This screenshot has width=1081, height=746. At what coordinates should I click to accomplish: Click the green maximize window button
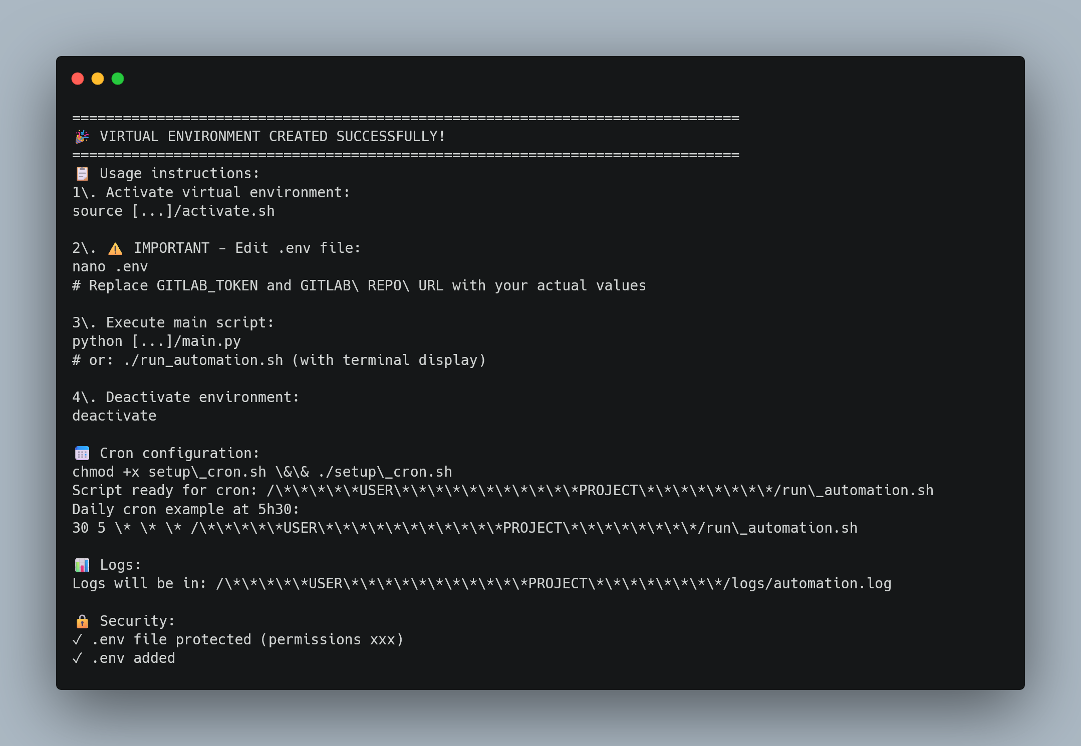[x=118, y=79]
